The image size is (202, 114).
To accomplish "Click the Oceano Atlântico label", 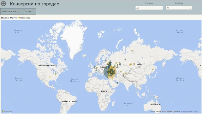I will (74, 80).
